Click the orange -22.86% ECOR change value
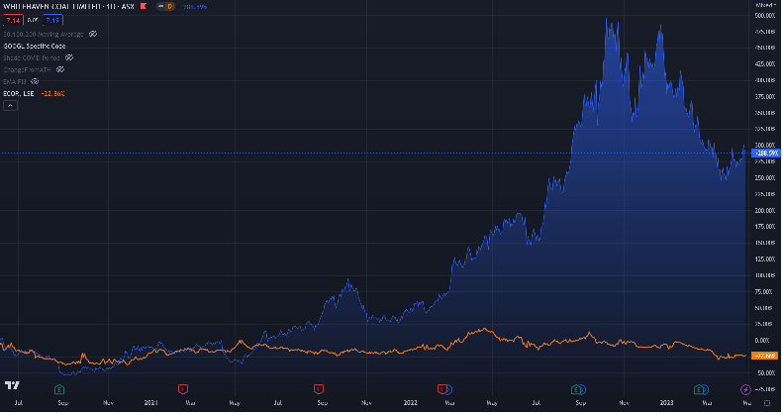The width and height of the screenshot is (783, 415). 52,93
